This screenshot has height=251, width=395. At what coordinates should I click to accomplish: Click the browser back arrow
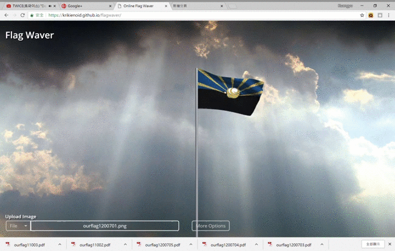click(x=6, y=15)
